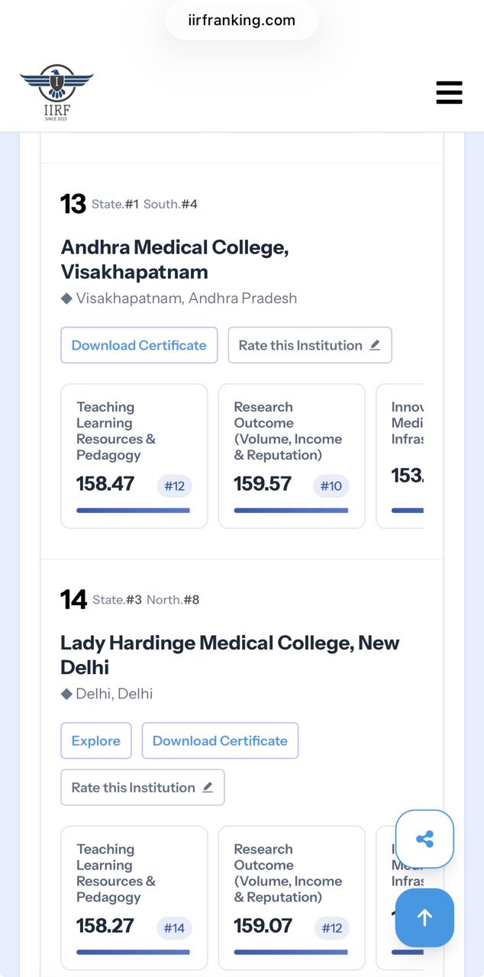Click the #14 badge on Teaching Learning card
The image size is (484, 977).
pos(174,928)
